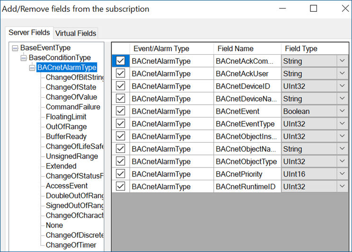Viewport: 352px width, 252px height.
Task: Collapse the BACnetAlarmType tree node
Action: click(32, 67)
